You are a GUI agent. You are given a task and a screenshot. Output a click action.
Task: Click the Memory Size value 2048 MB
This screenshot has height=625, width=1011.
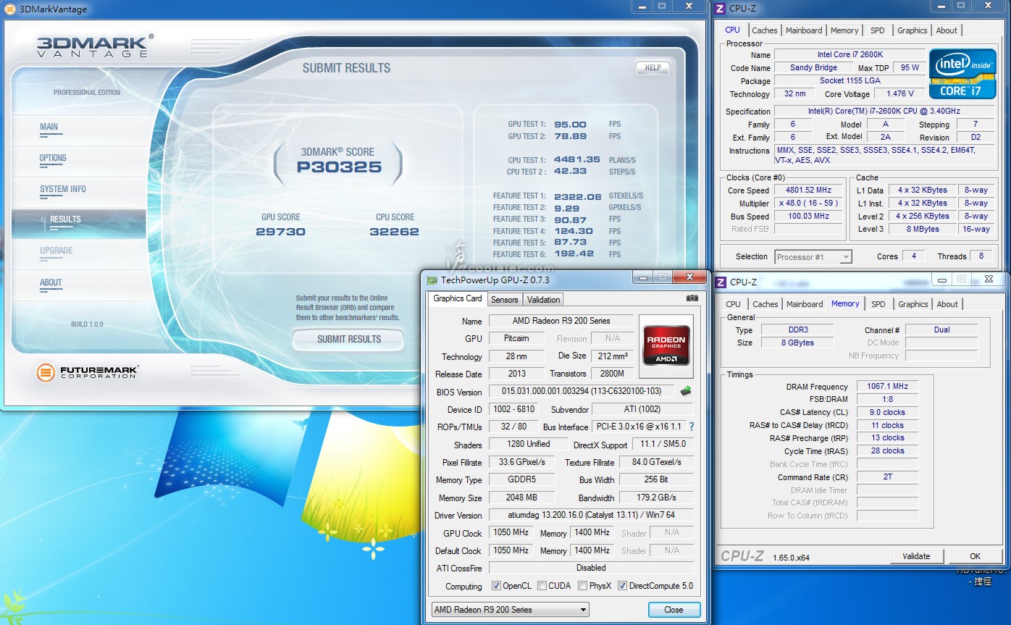tap(521, 498)
